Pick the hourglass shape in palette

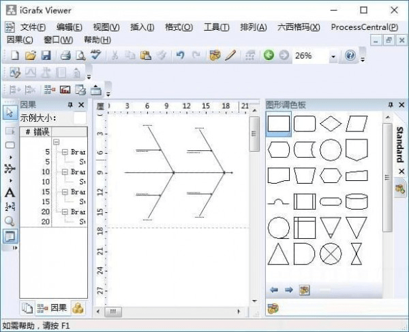[357, 254]
